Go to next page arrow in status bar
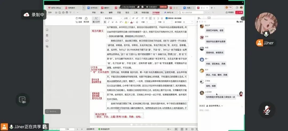Screen dimensions: 288x131 click(77, 129)
